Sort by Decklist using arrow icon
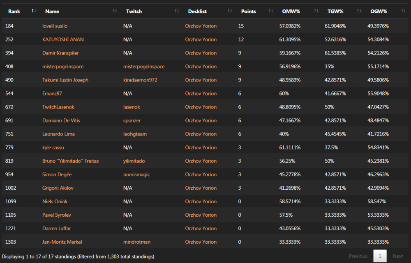This screenshot has height=263, width=411. (x=230, y=11)
